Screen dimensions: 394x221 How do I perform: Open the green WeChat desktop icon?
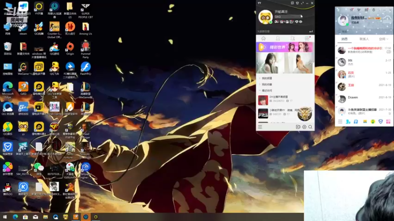(x=39, y=168)
